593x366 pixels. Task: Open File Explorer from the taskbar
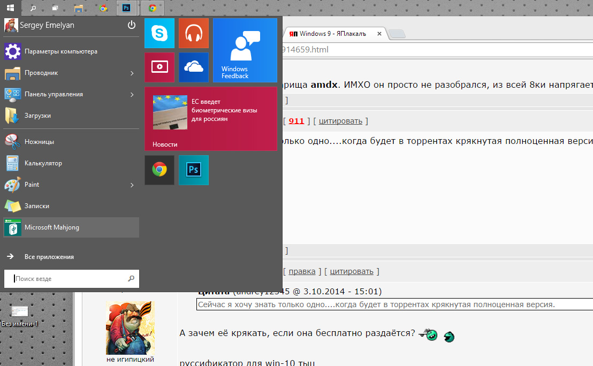(79, 8)
